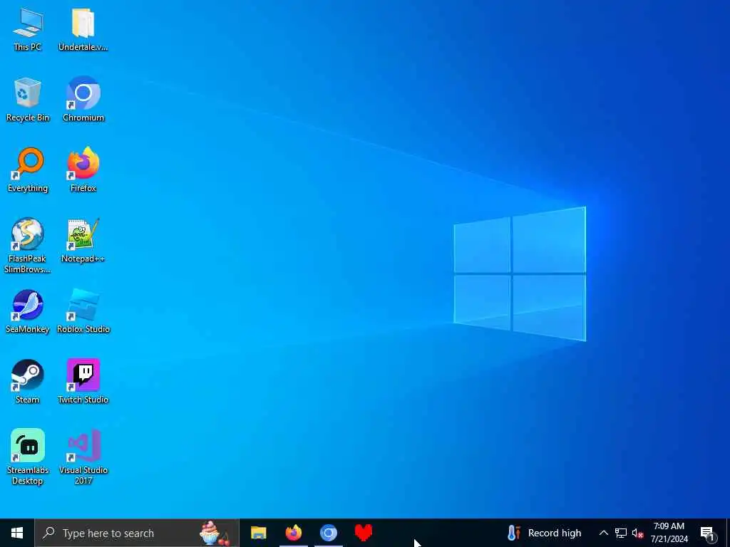Switch to Chromium in the taskbar
Viewport: 730px width, 547px height.
(x=328, y=533)
